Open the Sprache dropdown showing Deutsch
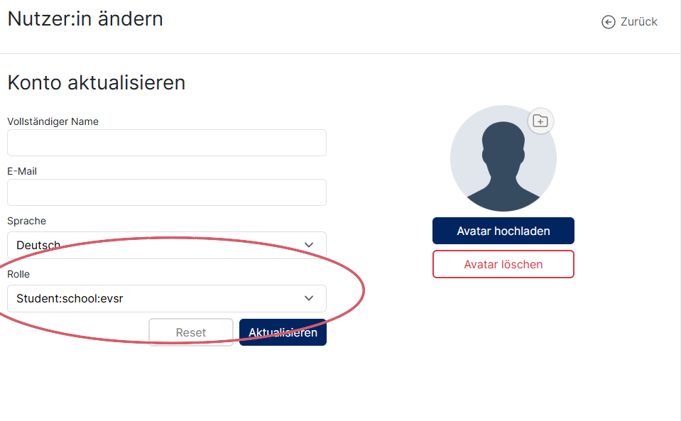Image resolution: width=681 pixels, height=421 pixels. (x=167, y=245)
